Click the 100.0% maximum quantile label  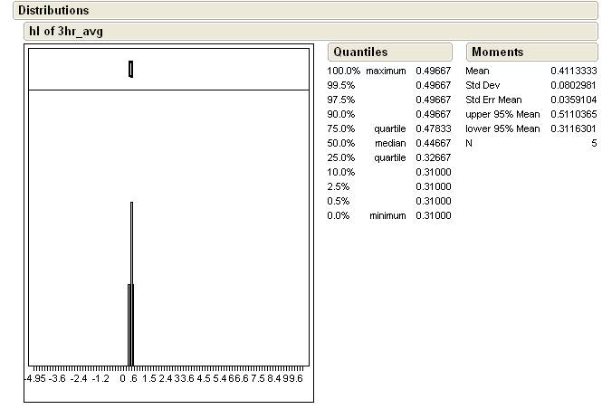point(366,71)
